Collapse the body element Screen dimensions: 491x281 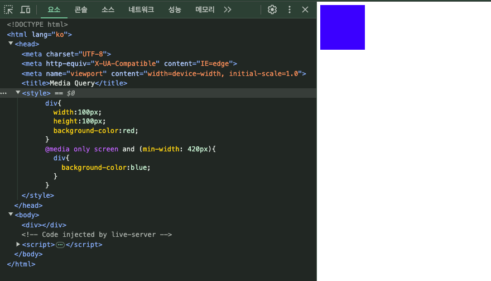coord(11,214)
